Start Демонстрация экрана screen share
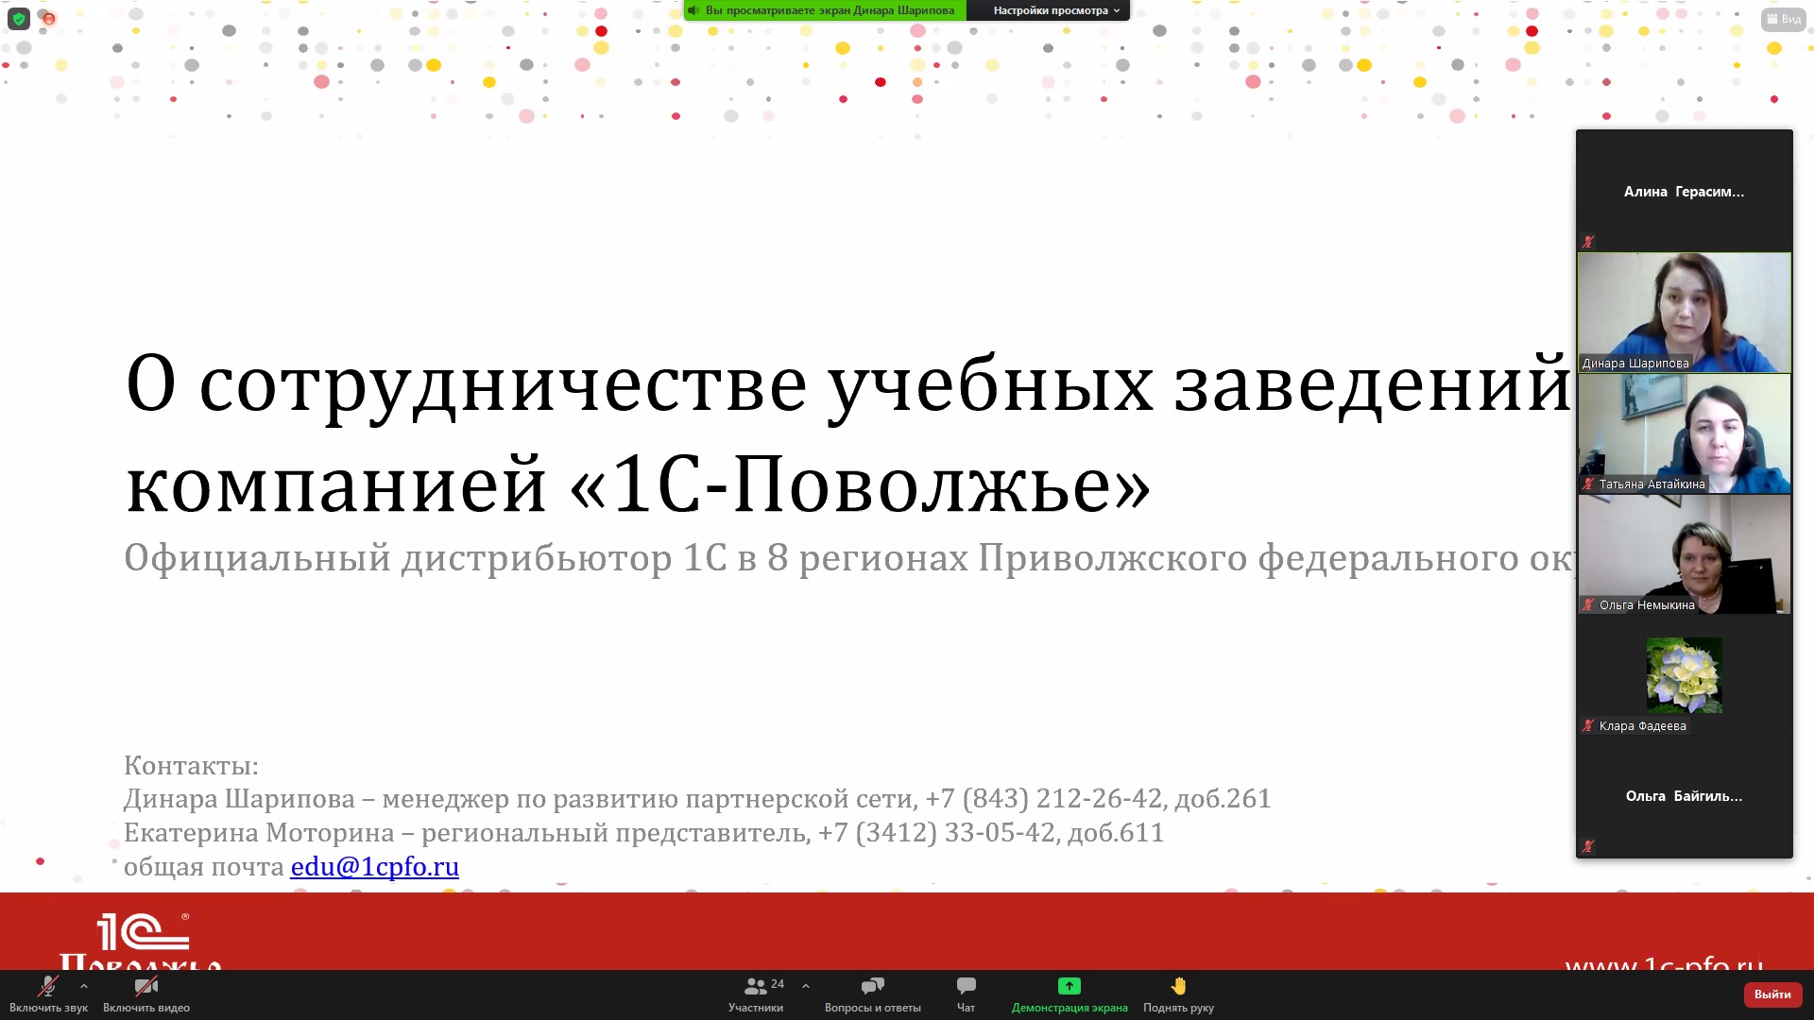 click(x=1070, y=994)
